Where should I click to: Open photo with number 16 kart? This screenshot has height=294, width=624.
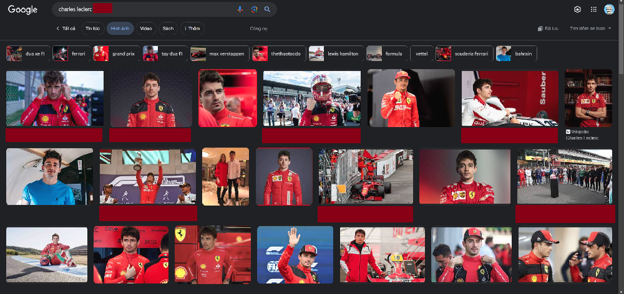(x=383, y=255)
